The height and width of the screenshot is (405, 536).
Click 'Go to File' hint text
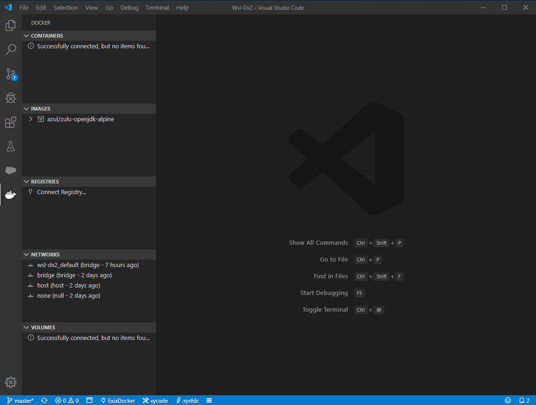pos(334,260)
